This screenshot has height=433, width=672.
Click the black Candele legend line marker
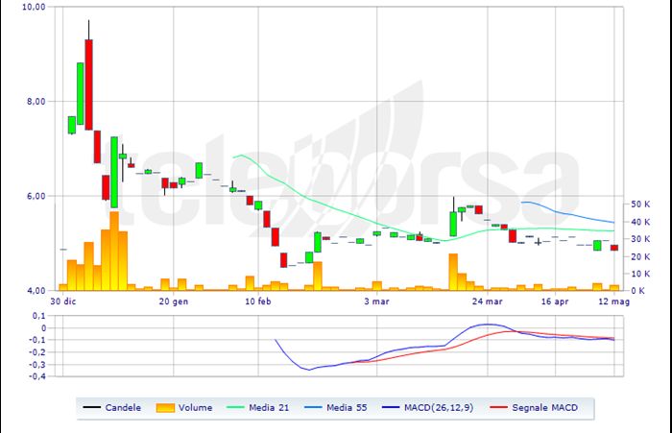(x=92, y=407)
